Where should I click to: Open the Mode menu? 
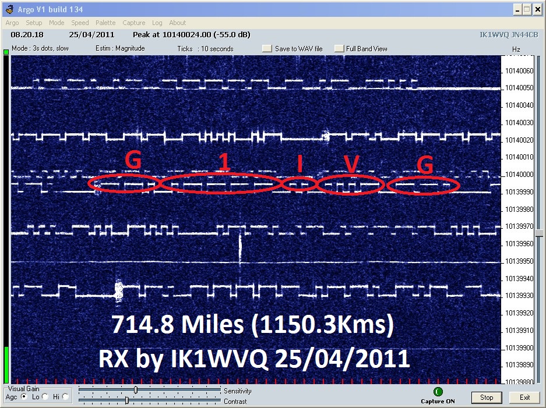[x=57, y=23]
